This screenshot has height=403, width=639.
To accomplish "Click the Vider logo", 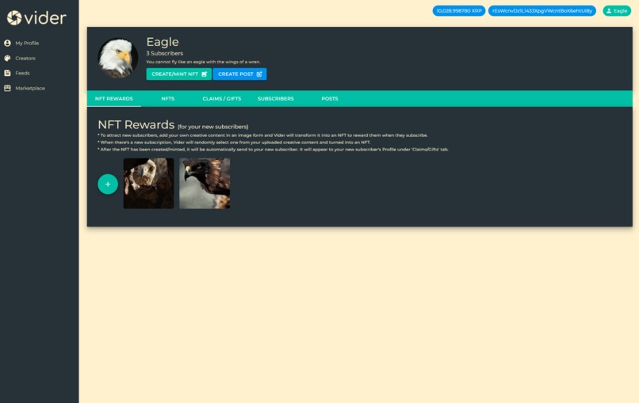I will point(36,17).
